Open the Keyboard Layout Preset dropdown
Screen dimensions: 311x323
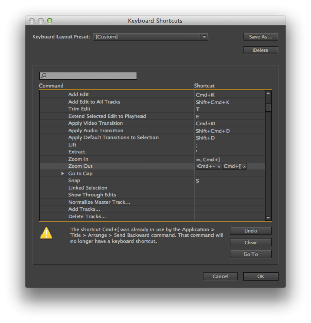(x=150, y=37)
